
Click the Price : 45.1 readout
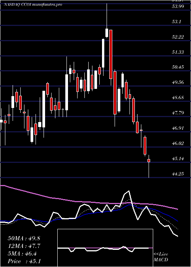[x=24, y=261]
